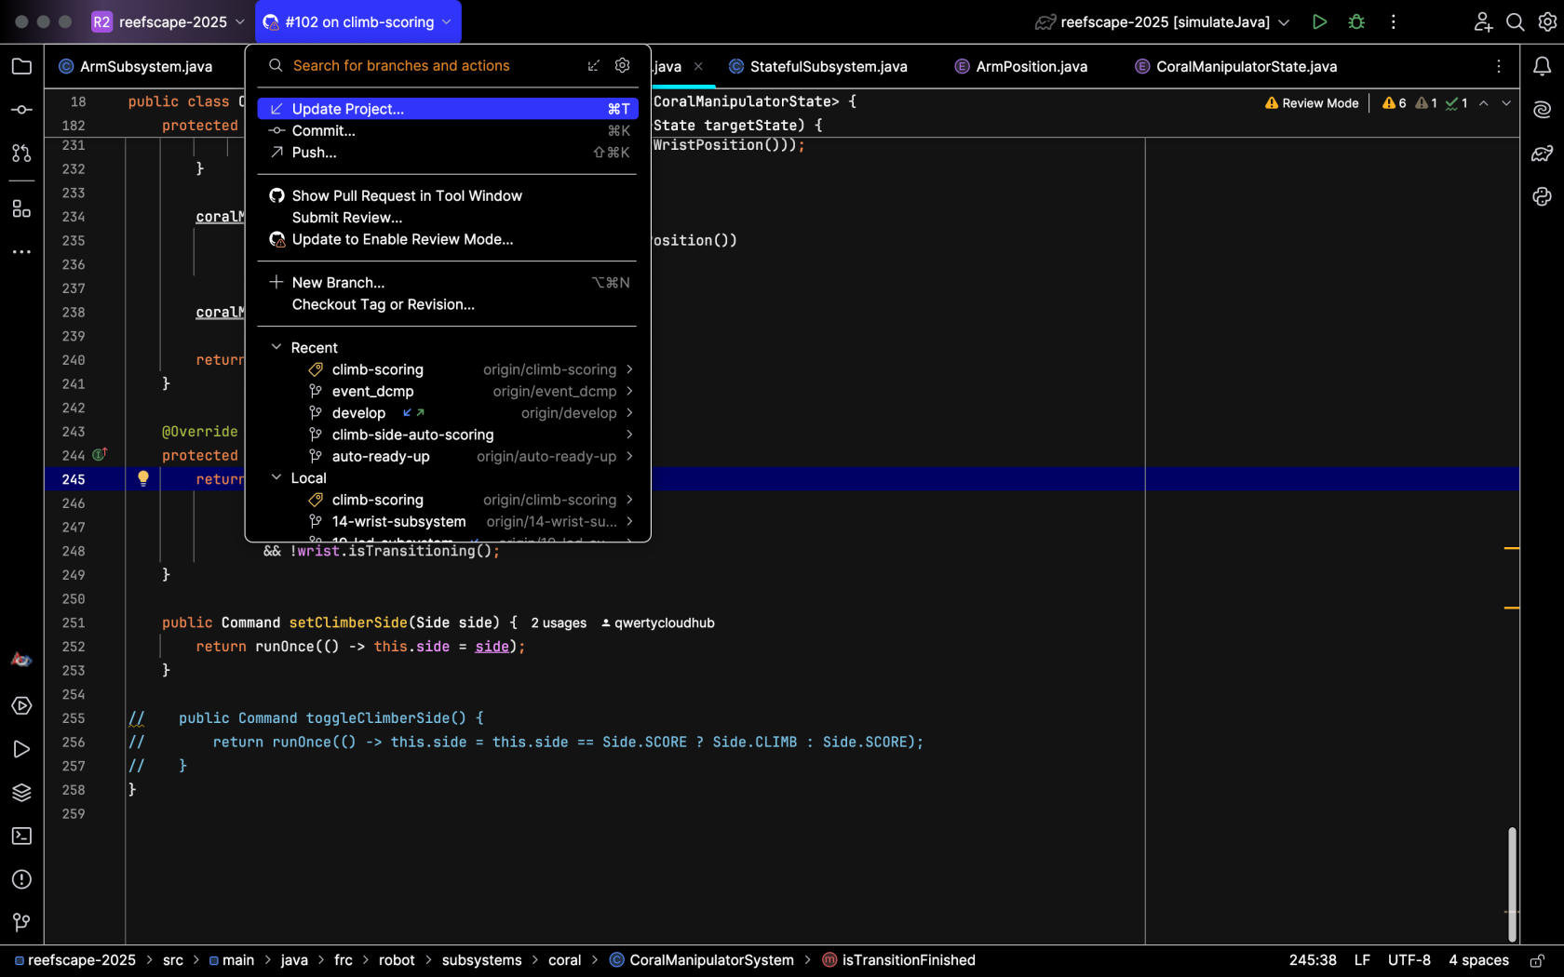
Task: Open the 6 warnings inspection indicator
Action: point(1395,103)
